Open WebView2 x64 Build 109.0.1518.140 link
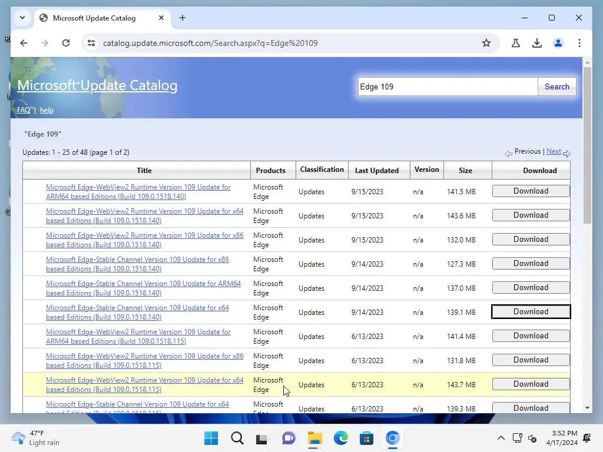 145,215
